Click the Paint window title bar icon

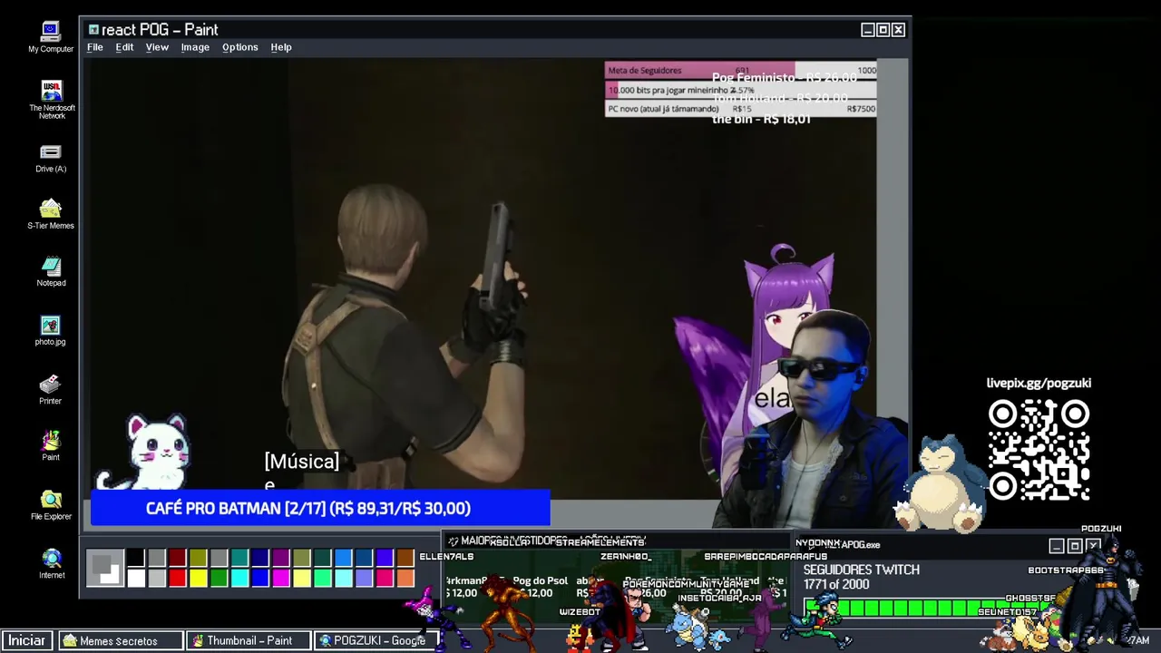[93, 30]
